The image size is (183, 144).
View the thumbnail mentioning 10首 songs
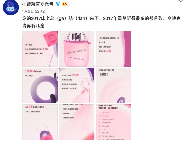point(40,122)
